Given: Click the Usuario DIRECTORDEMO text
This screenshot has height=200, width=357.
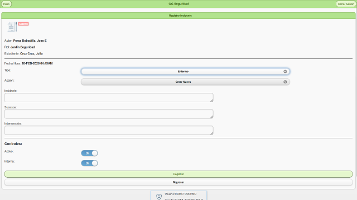Looking at the screenshot, I should click(181, 194).
